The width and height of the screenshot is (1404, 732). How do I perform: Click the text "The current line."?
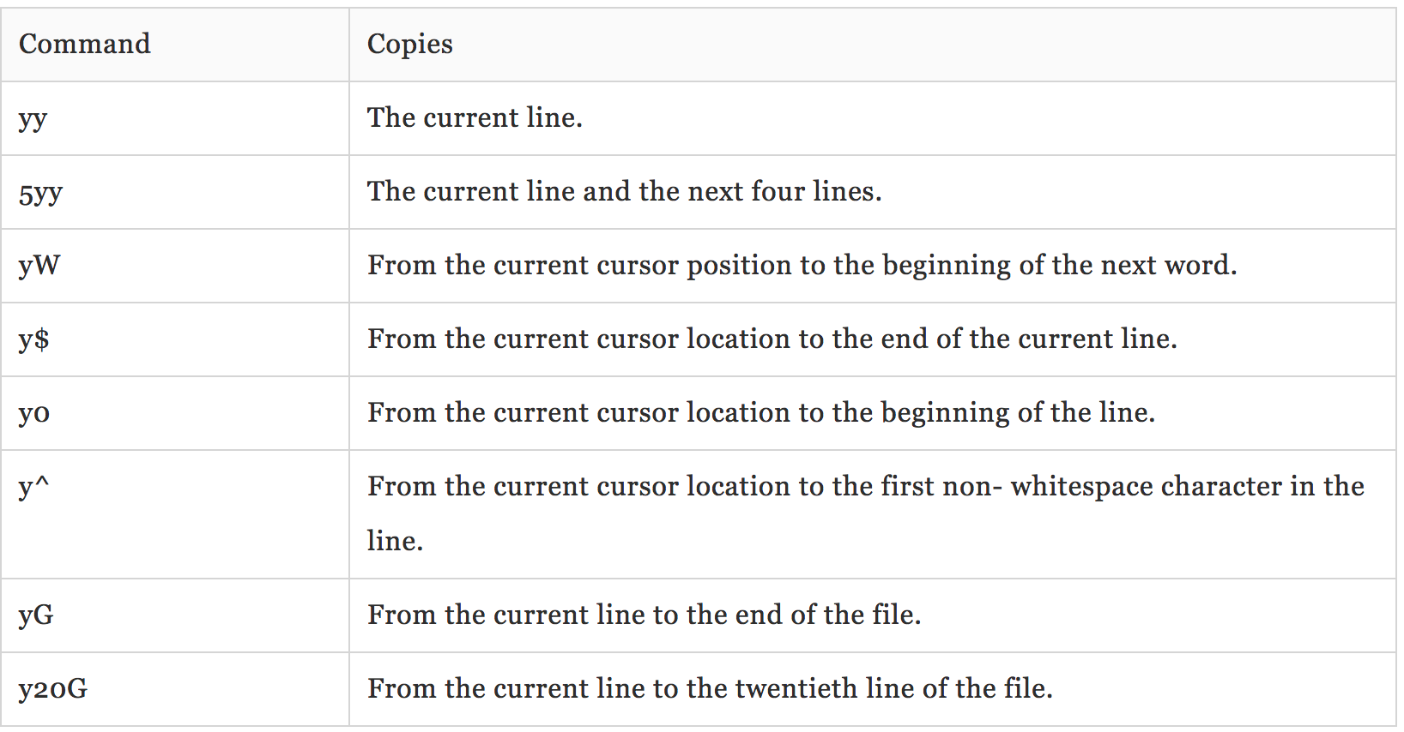(x=475, y=117)
